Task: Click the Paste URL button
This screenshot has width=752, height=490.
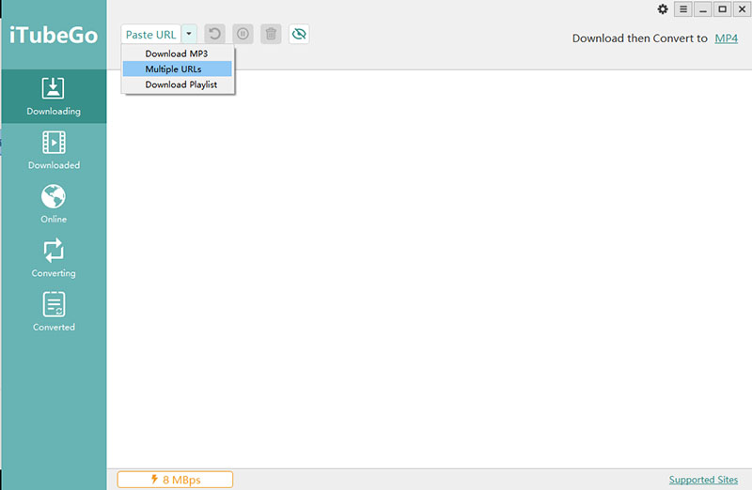Action: pyautogui.click(x=151, y=35)
